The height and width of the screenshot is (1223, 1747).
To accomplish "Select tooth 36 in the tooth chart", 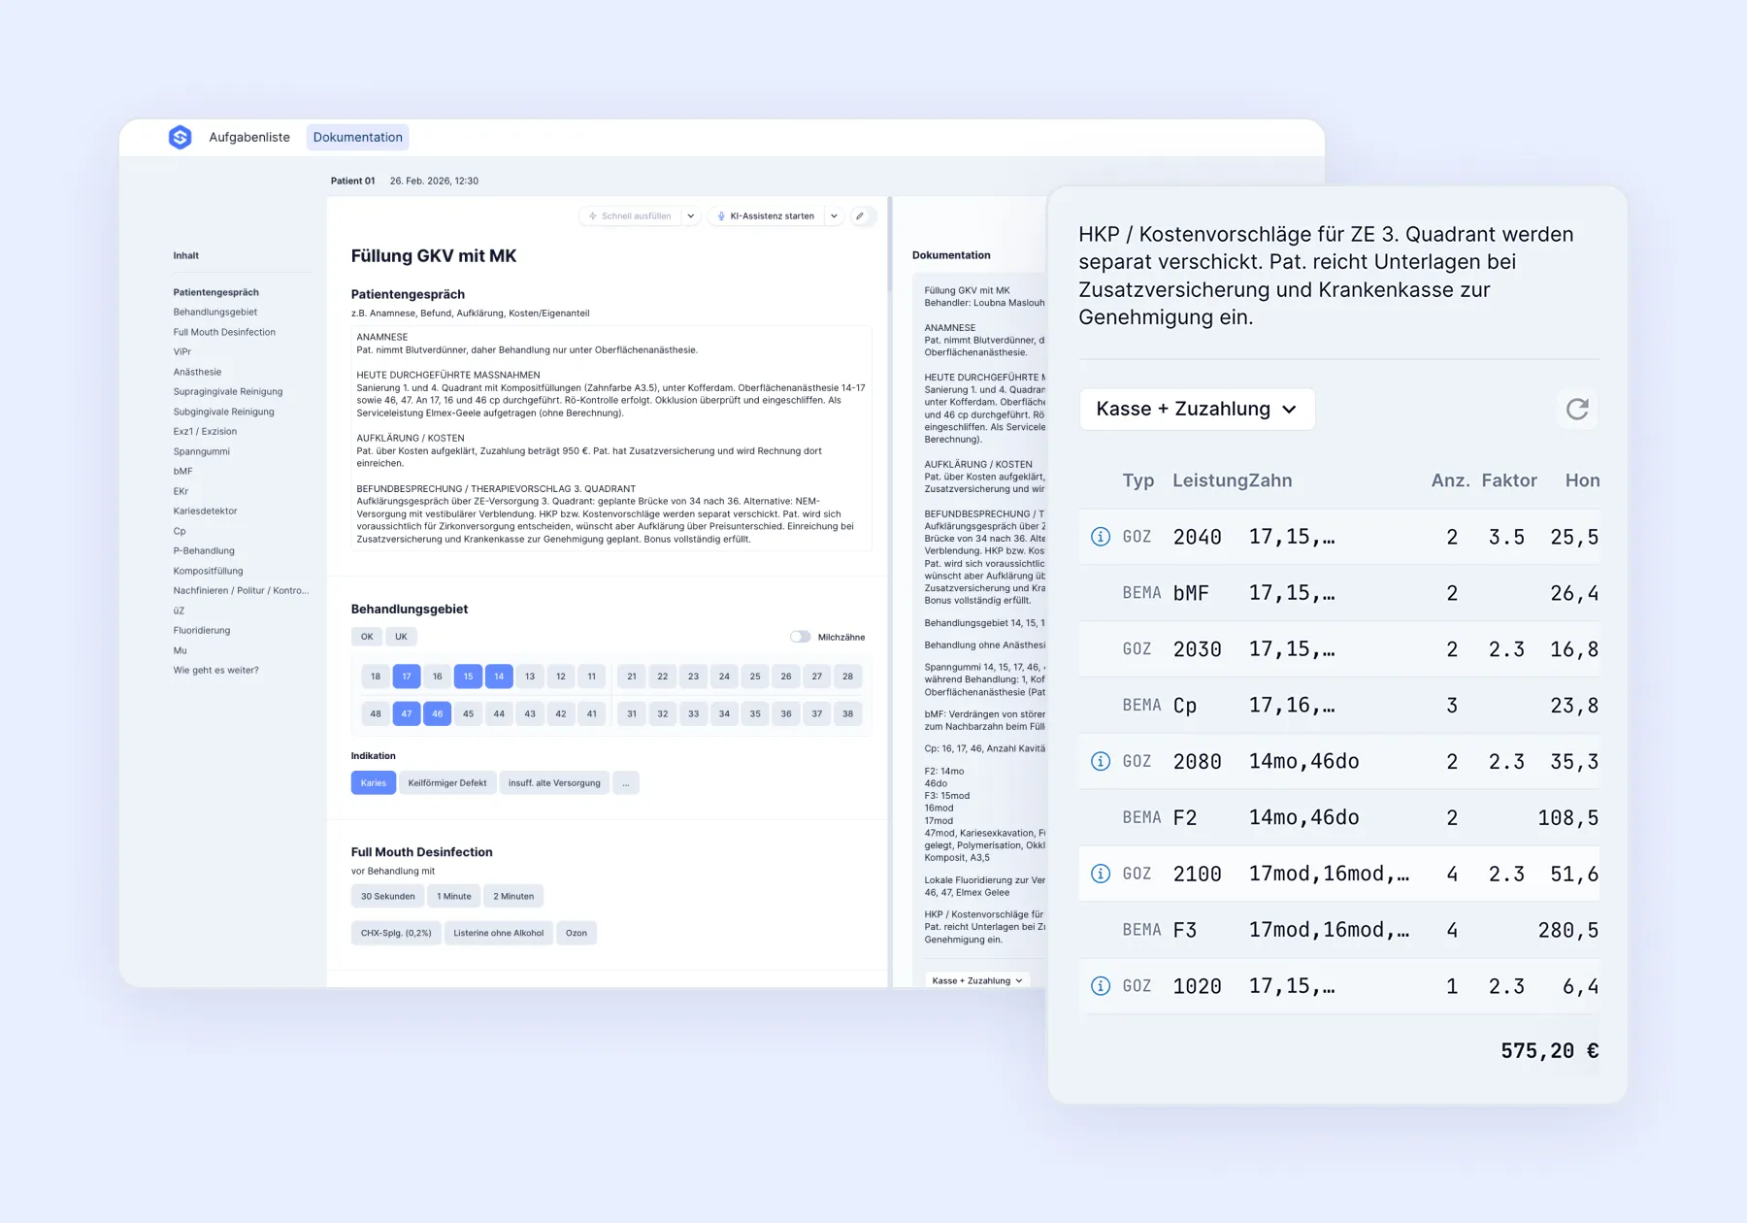I will (x=785, y=713).
